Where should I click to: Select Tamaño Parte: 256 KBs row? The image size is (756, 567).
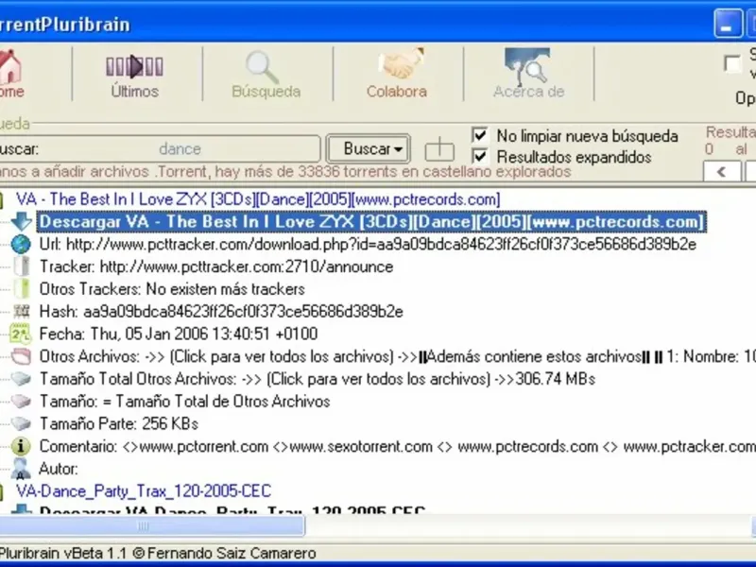point(119,423)
